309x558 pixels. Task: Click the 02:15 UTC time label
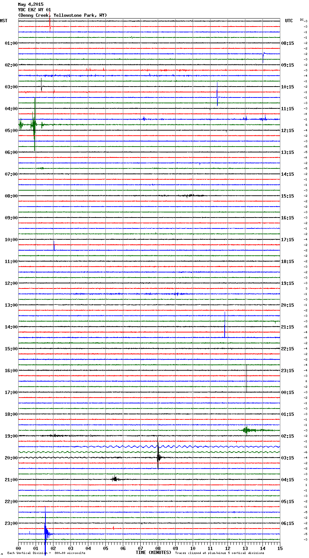288,436
